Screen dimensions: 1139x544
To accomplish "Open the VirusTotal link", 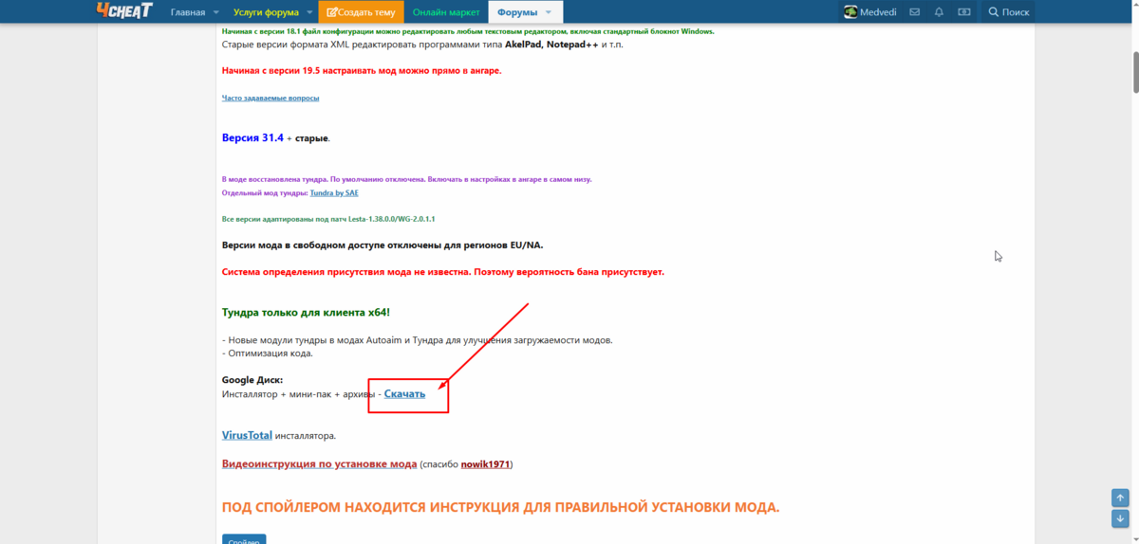I will point(247,436).
